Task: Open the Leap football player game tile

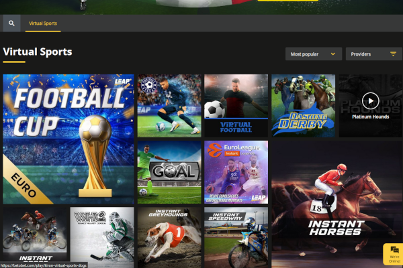Action: pos(169,106)
